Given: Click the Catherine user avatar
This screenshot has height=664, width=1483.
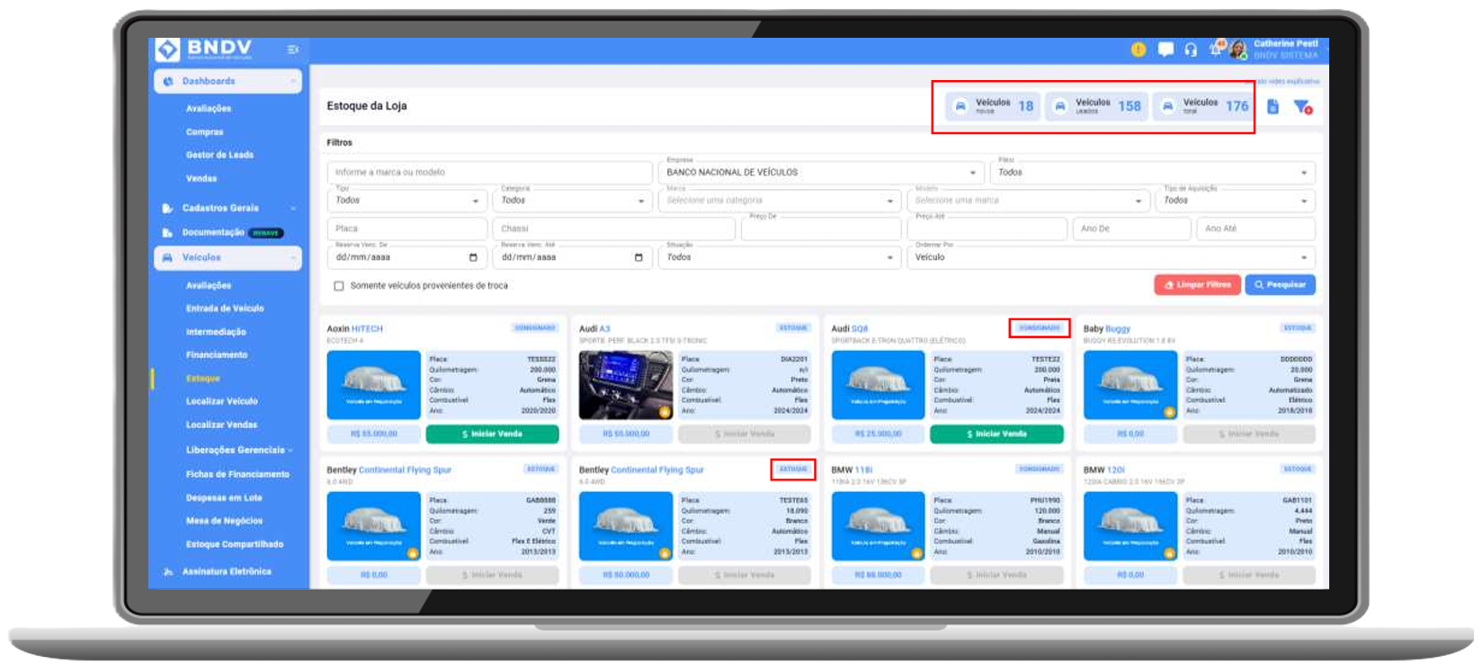Looking at the screenshot, I should (x=1238, y=49).
